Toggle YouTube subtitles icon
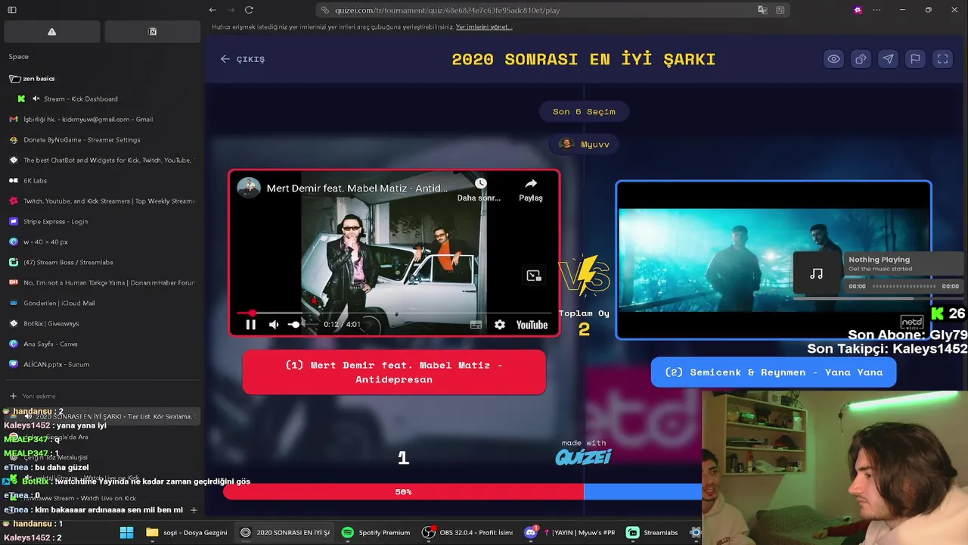Screen dimensions: 968x545 (476, 325)
